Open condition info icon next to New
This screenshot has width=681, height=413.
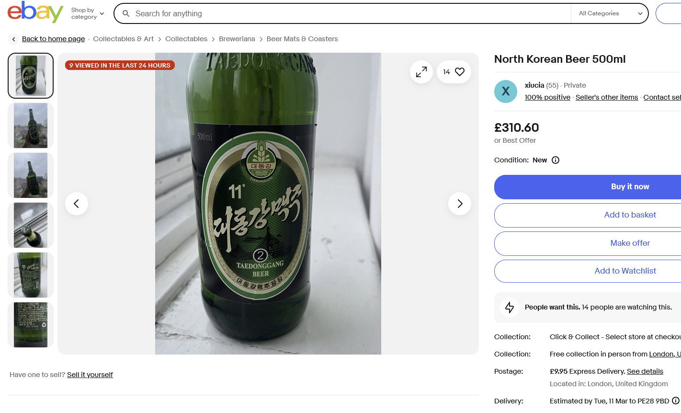pos(556,160)
